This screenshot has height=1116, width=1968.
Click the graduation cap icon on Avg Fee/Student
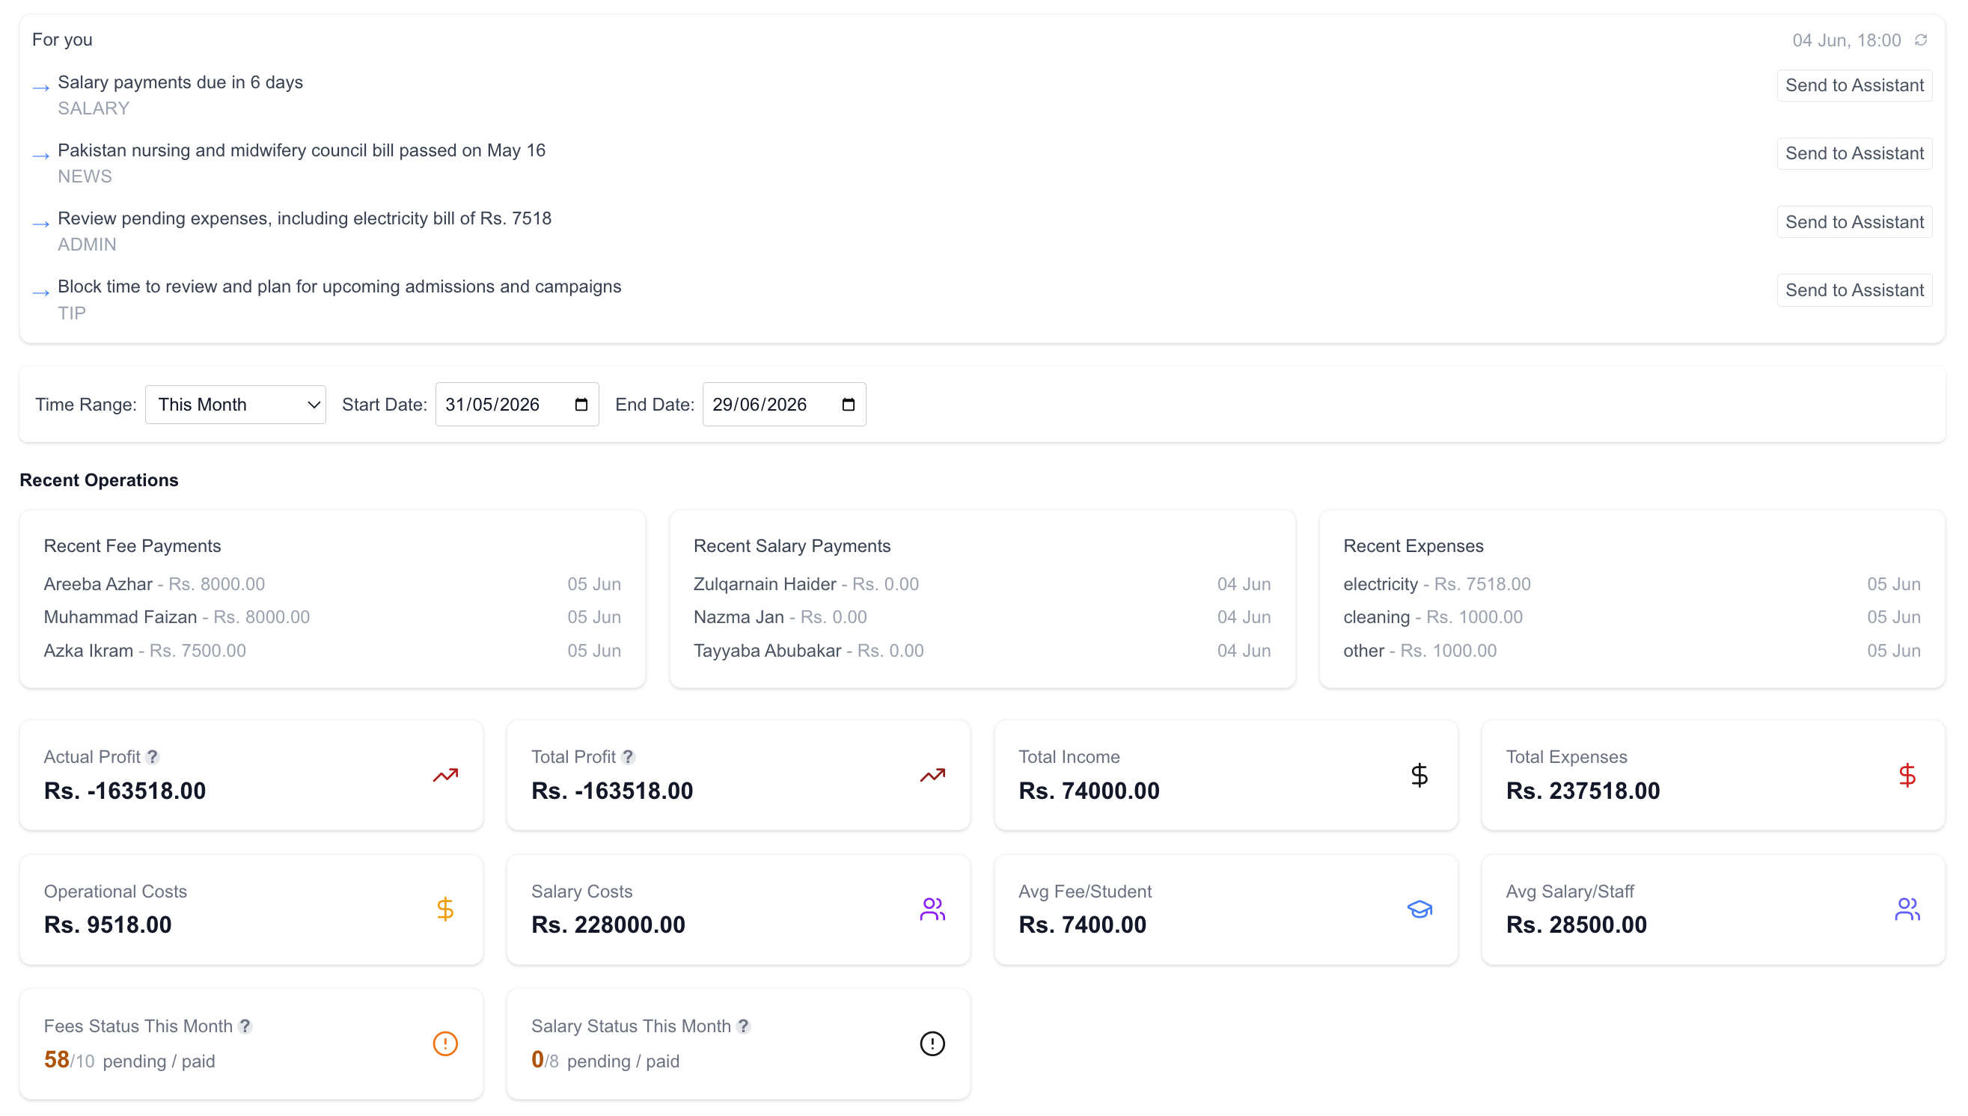(x=1419, y=909)
